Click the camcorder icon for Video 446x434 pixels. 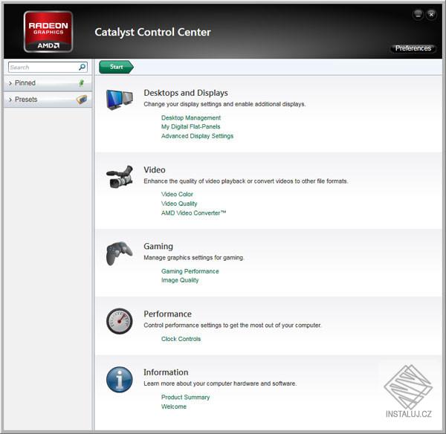[x=120, y=177]
